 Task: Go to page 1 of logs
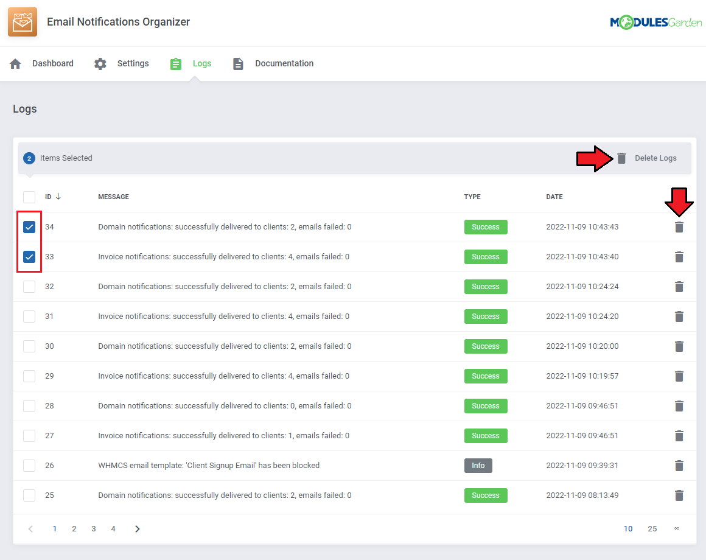[55, 529]
